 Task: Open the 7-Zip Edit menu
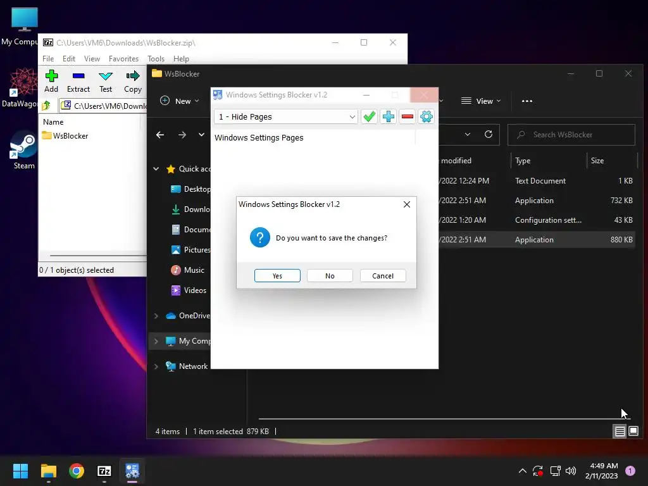pyautogui.click(x=68, y=59)
